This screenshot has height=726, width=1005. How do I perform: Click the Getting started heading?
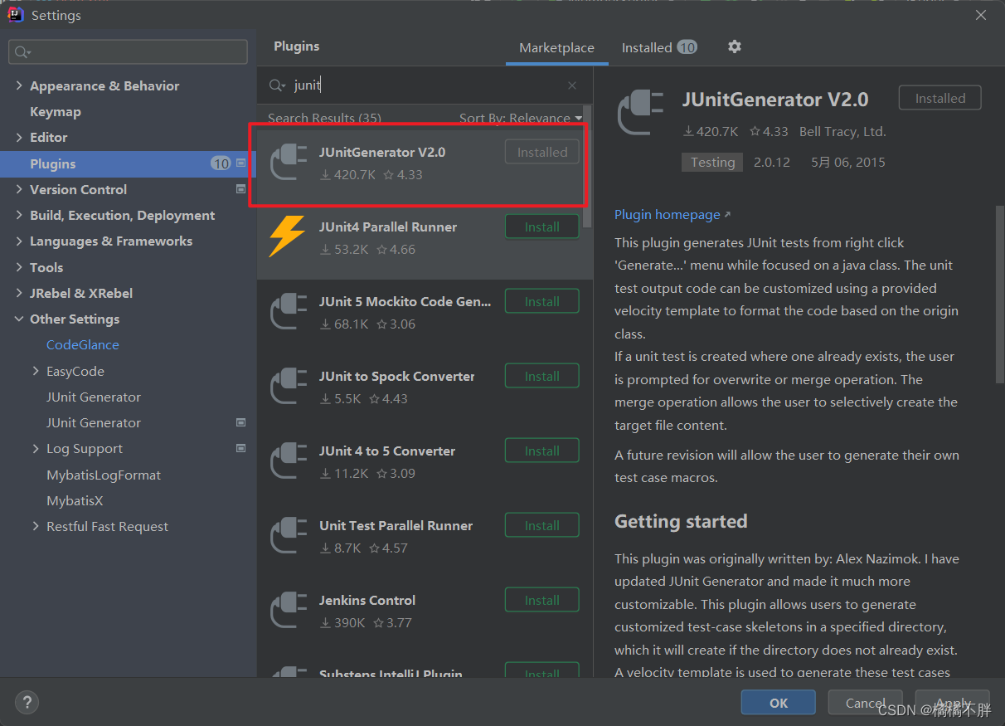click(x=681, y=521)
